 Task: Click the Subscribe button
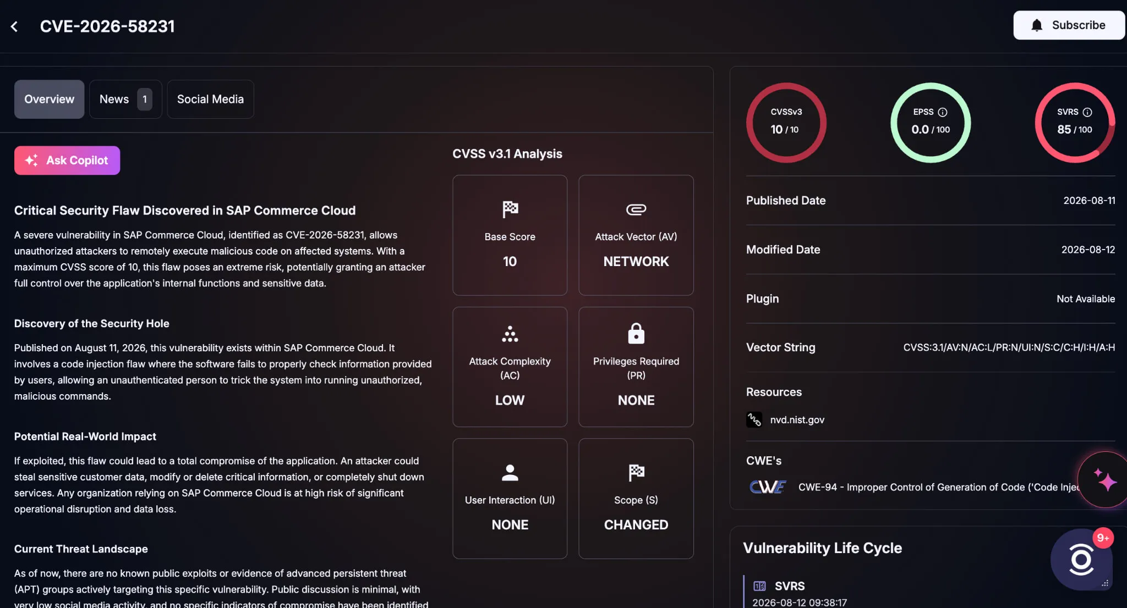1069,25
